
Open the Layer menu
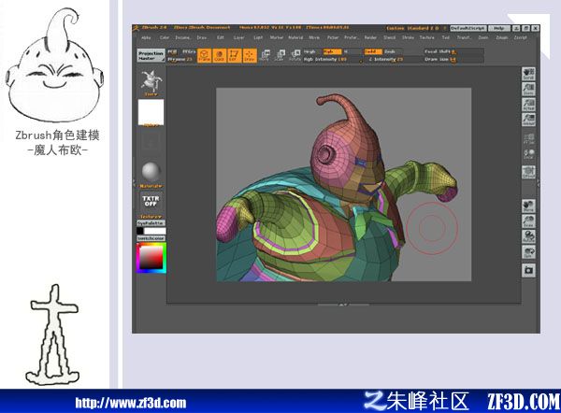tap(239, 37)
